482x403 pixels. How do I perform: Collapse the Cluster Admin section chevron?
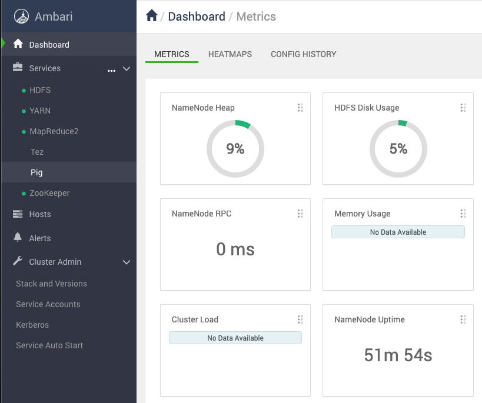[127, 262]
